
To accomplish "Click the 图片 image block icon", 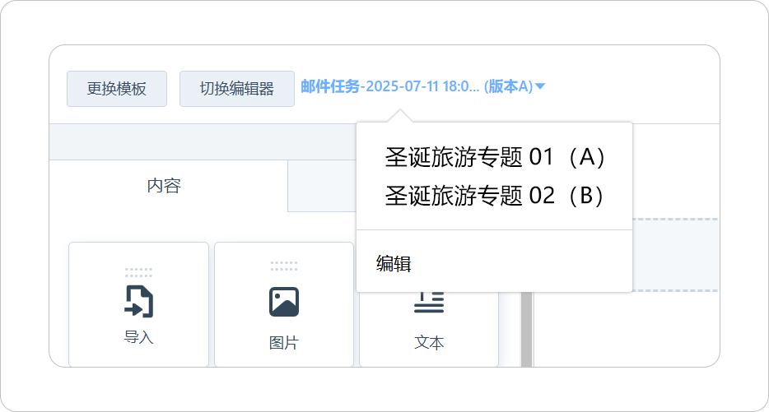I will [x=284, y=302].
